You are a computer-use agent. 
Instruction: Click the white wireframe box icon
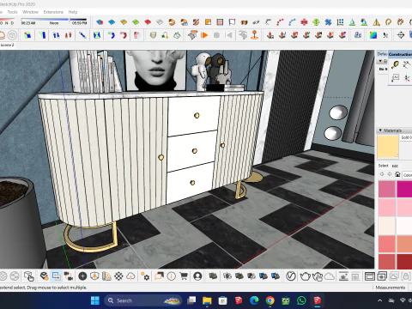click(160, 22)
